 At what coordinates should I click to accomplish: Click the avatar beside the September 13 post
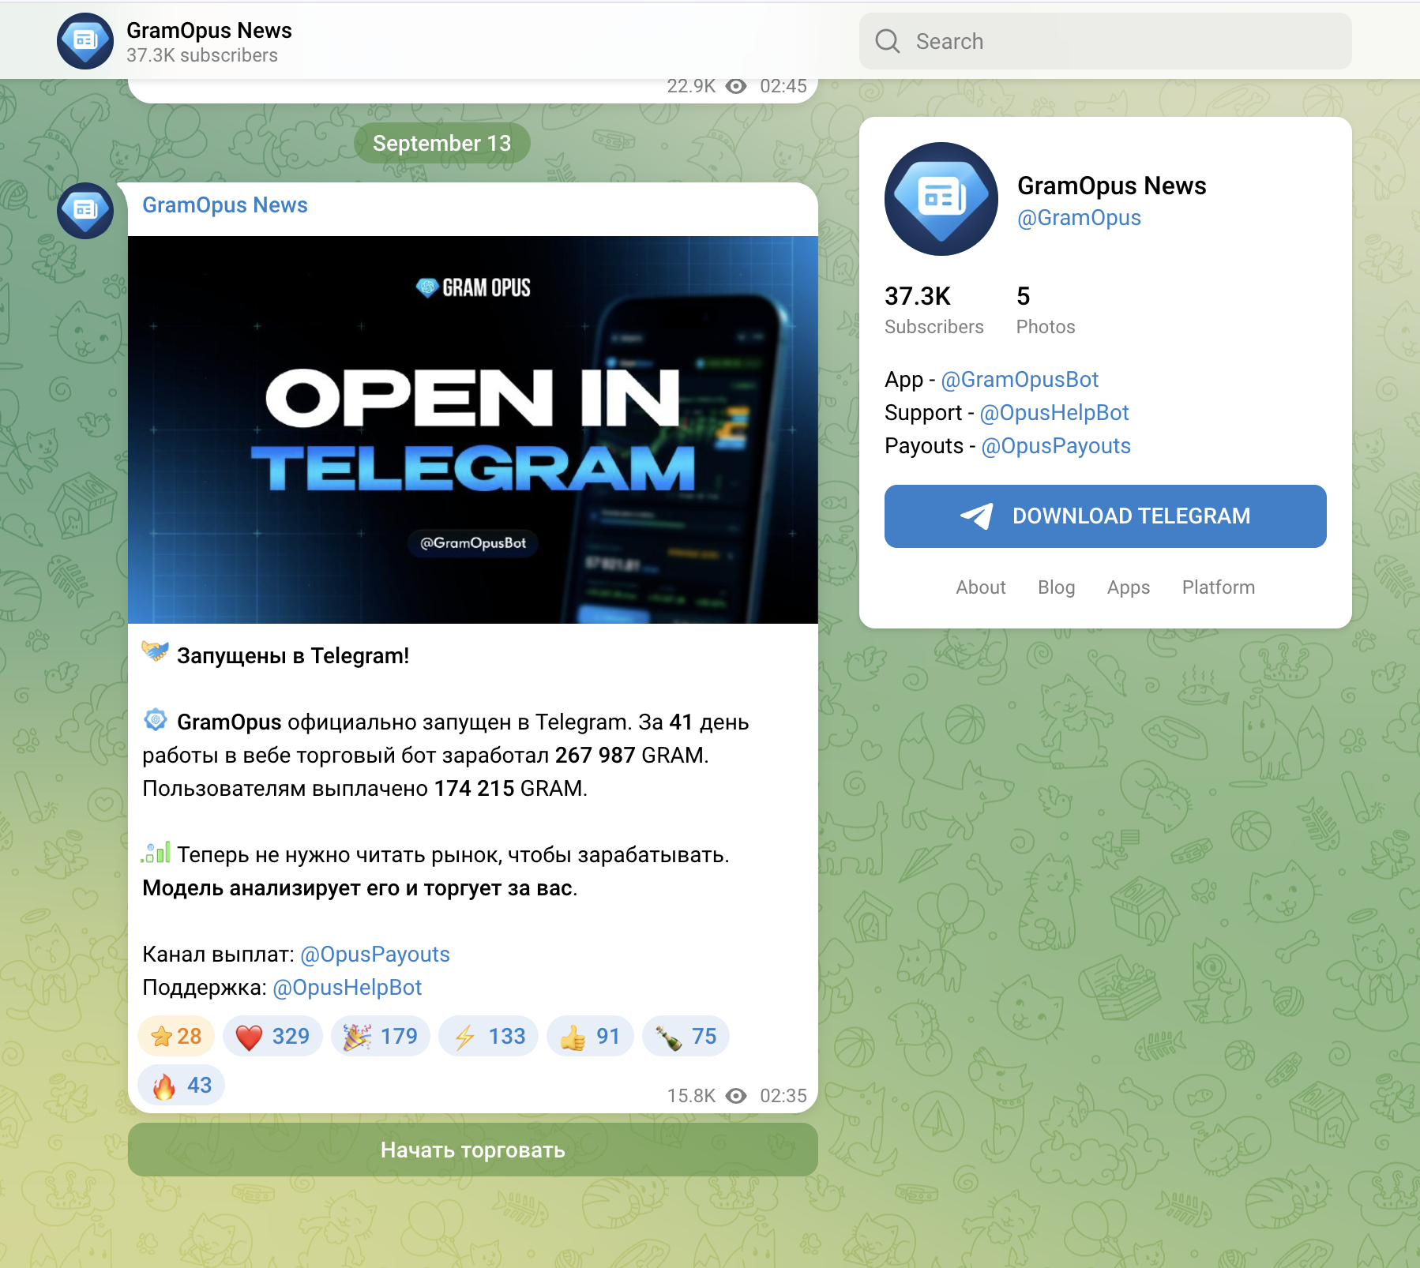pyautogui.click(x=85, y=211)
